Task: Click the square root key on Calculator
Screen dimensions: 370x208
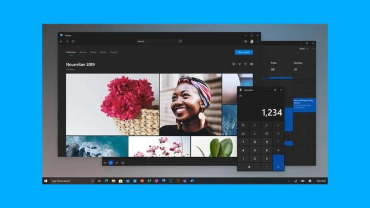Action: 255,125
